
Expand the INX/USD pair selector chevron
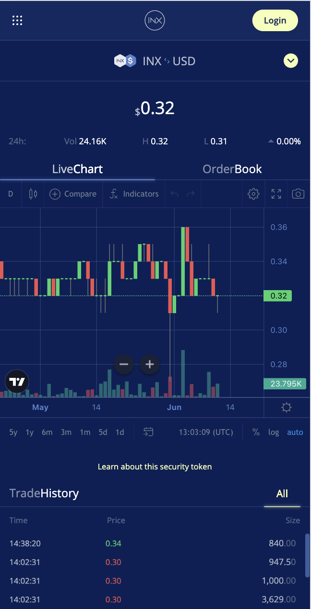click(x=291, y=61)
